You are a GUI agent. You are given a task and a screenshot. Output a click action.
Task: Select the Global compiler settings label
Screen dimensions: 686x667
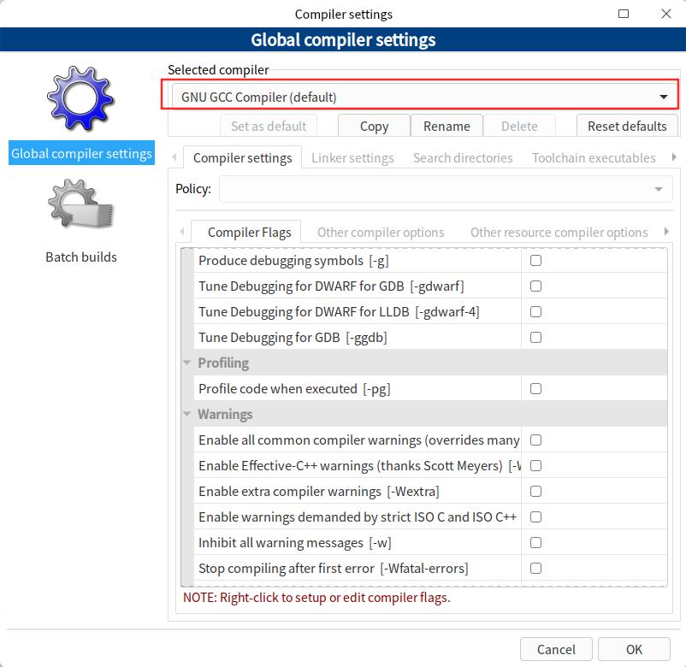[x=81, y=153]
